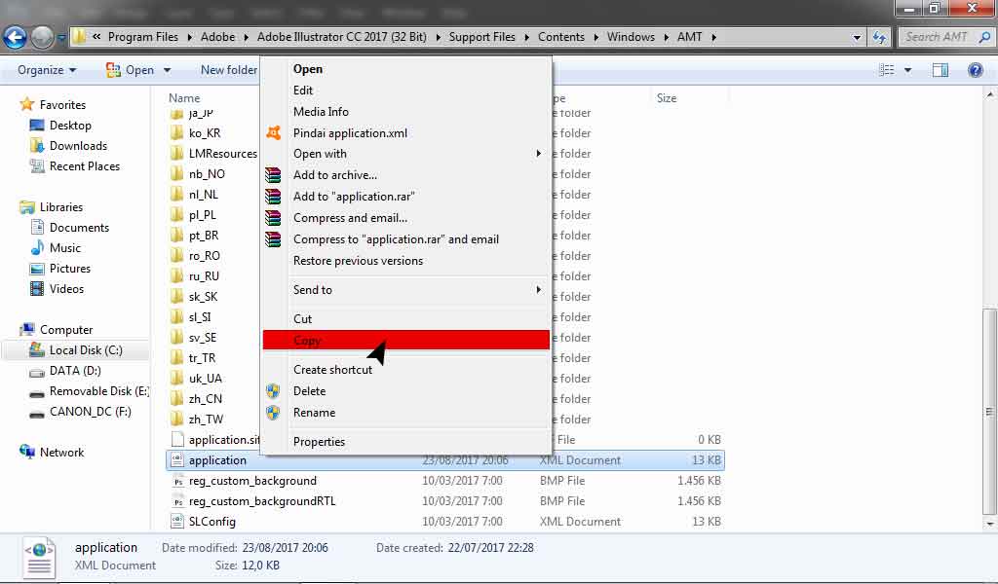Click the DATA (D:) drive icon

pyautogui.click(x=37, y=372)
